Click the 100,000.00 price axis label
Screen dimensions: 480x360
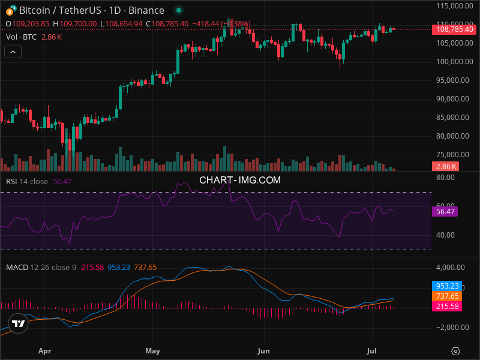point(452,61)
